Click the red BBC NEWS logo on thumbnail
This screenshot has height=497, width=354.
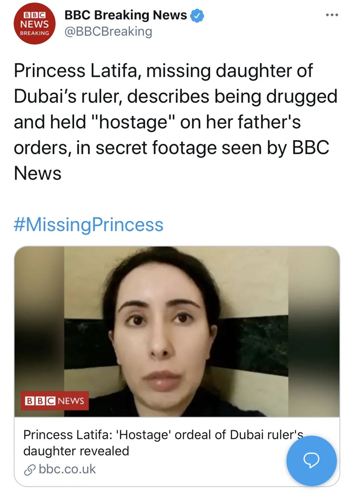tap(55, 401)
